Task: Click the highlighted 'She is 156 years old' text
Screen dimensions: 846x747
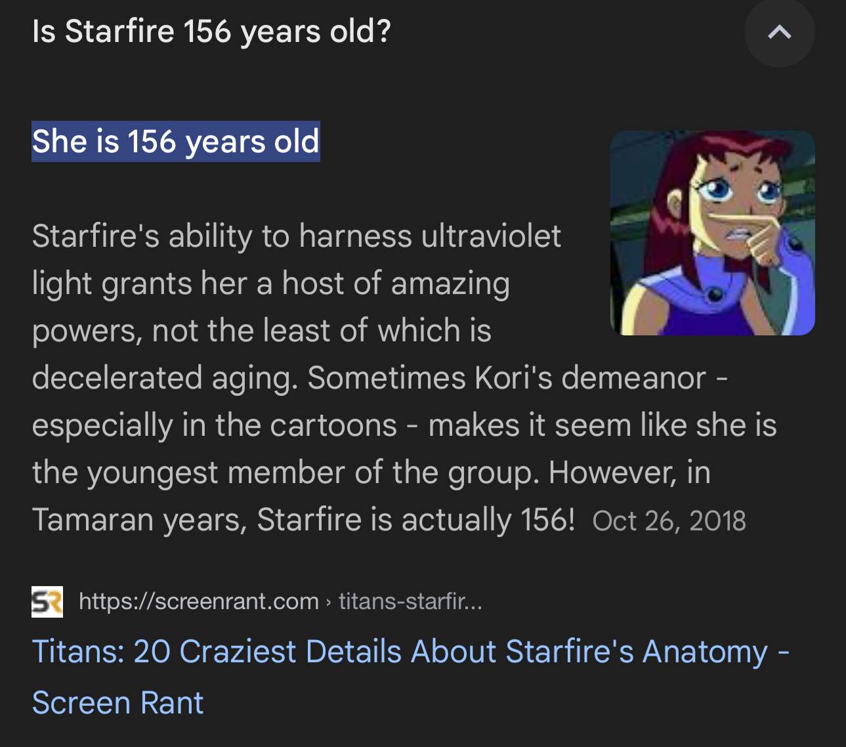Action: [175, 141]
